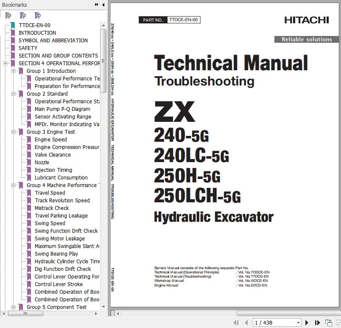
Task: Click bookmark icon beside Travel Speed
Action: [x=29, y=193]
